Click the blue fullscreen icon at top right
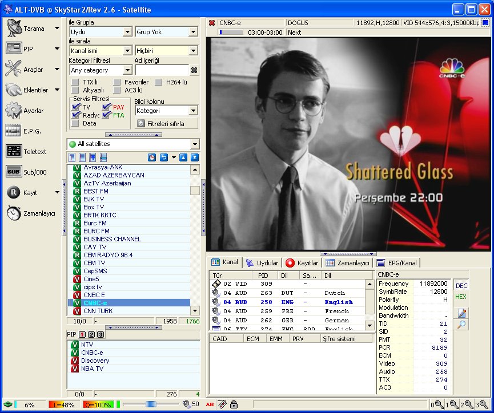Viewport: 494px width, 413px height. [x=486, y=23]
